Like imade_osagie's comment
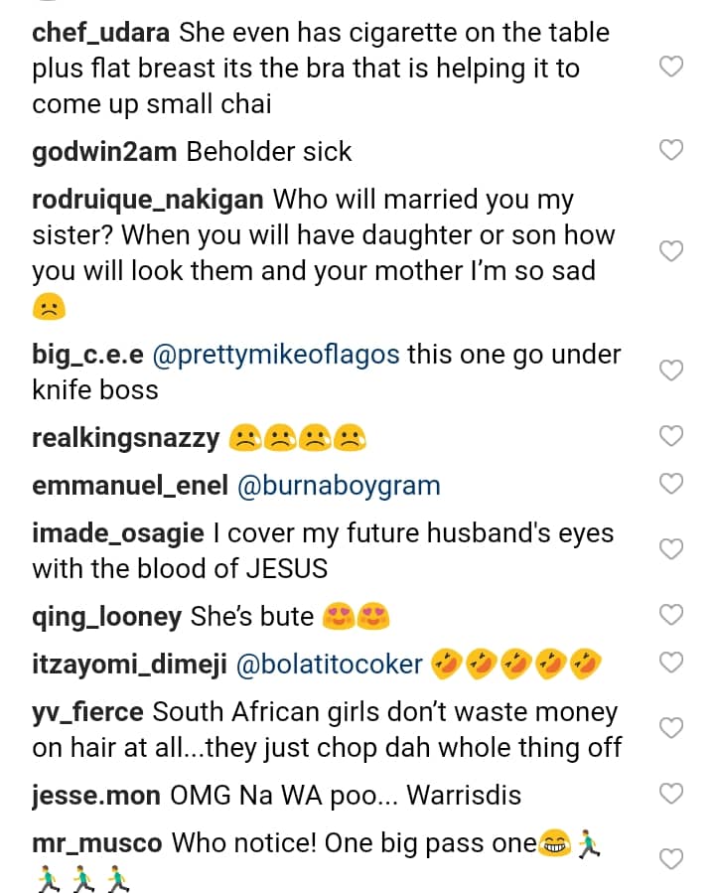This screenshot has width=715, height=893. [672, 549]
